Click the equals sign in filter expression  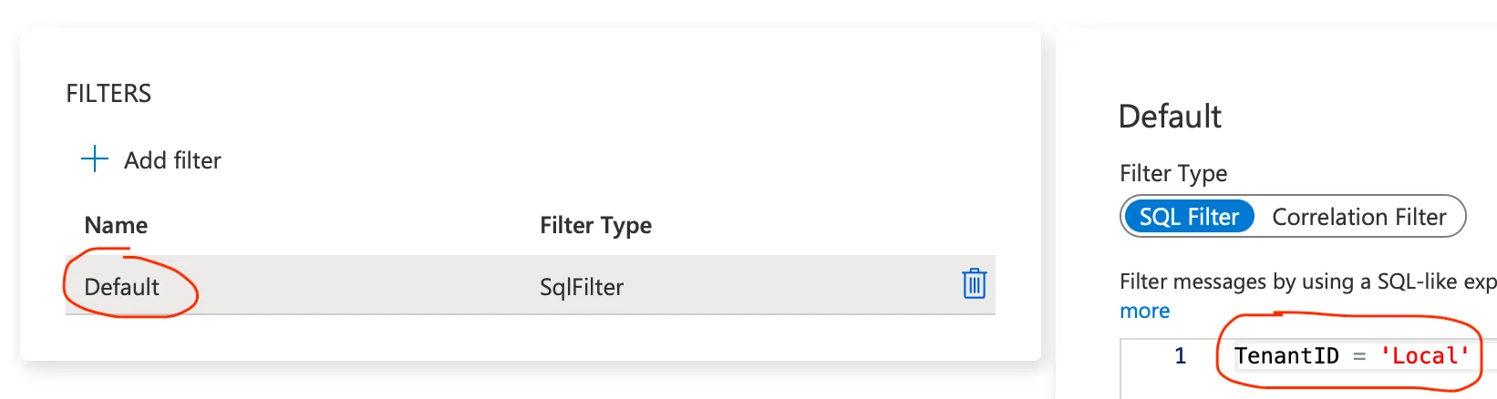tap(1358, 357)
